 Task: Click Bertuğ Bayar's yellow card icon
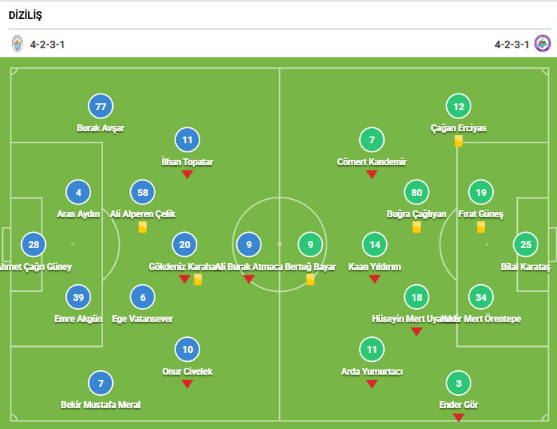[x=311, y=280]
